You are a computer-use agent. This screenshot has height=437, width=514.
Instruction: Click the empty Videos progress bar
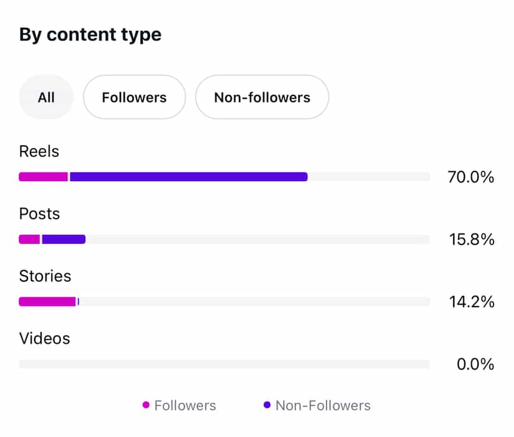[223, 364]
